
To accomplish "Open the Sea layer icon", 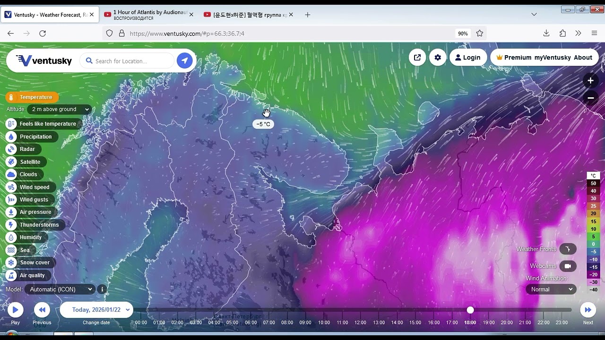I will [11, 250].
